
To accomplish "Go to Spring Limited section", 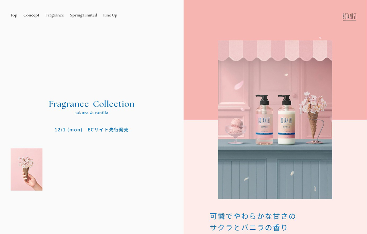I will pyautogui.click(x=83, y=15).
